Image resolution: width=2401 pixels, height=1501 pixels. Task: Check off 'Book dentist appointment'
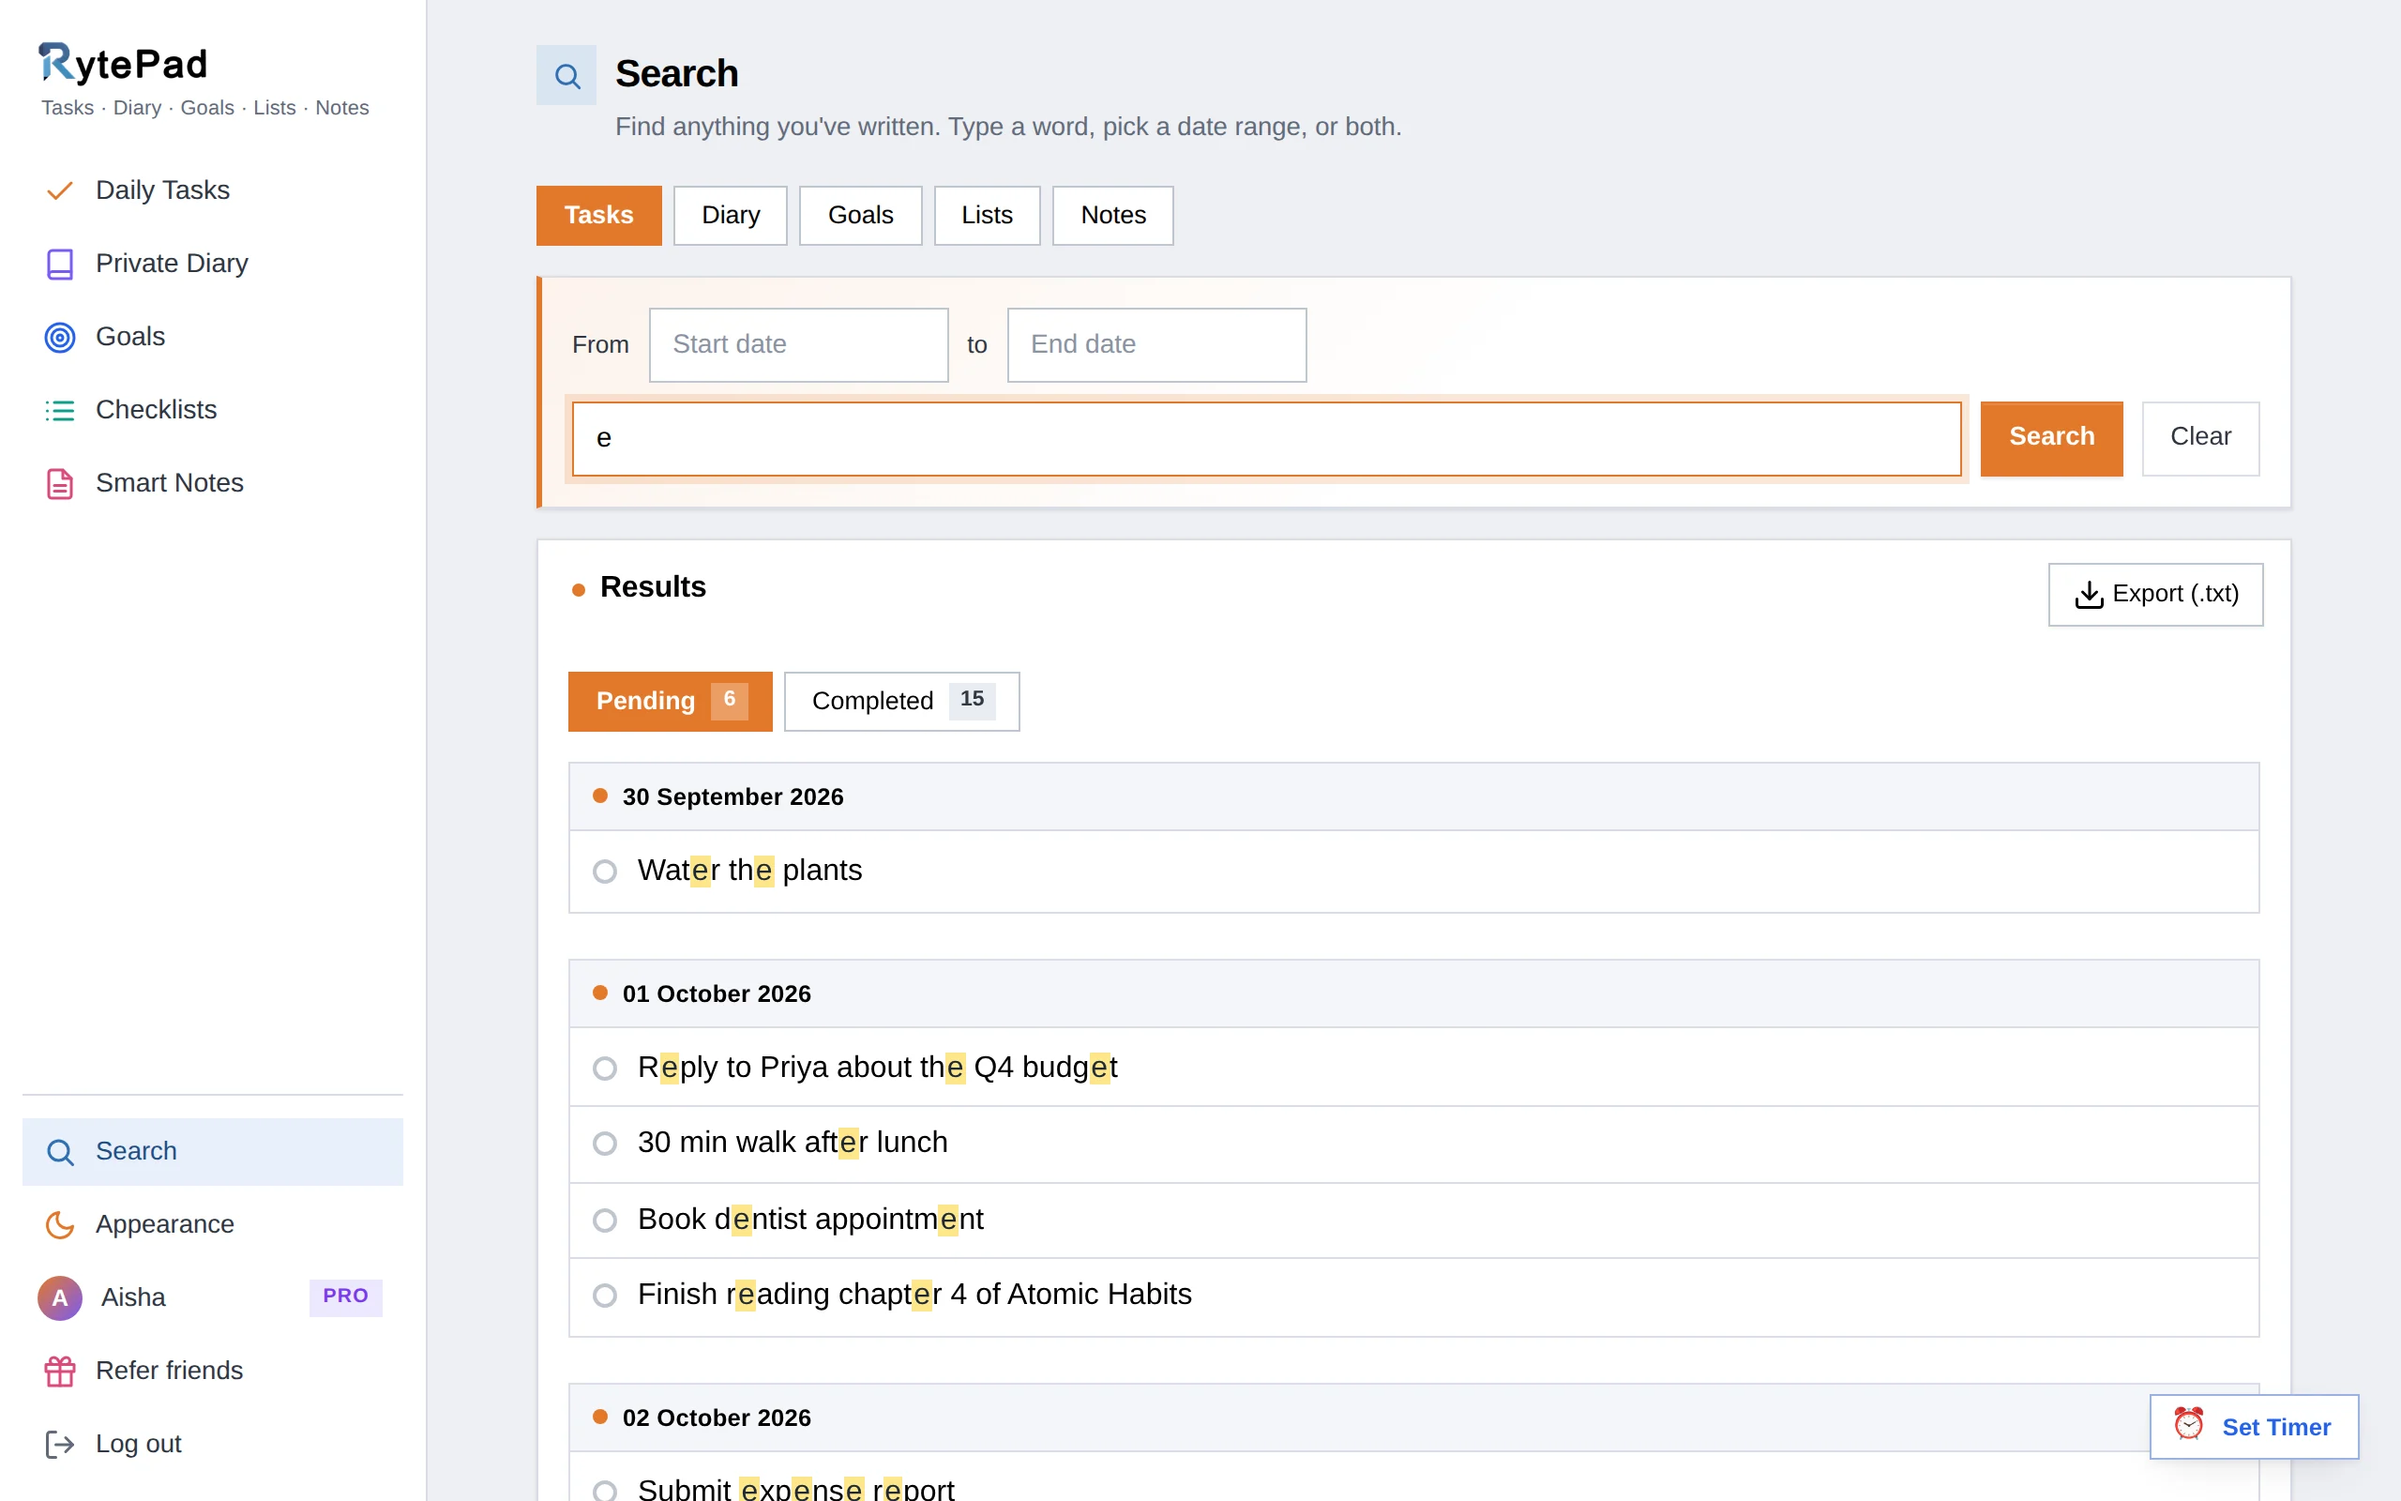click(x=604, y=1221)
